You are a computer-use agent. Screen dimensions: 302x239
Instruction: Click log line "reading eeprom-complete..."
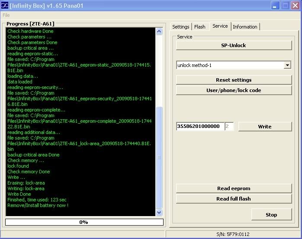pyautogui.click(x=36, y=110)
